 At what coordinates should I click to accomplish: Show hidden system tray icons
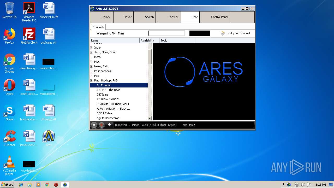tap(283, 184)
